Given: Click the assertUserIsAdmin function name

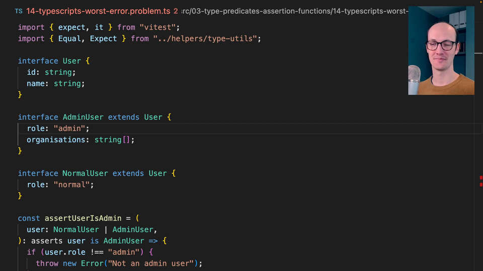Looking at the screenshot, I should tap(83, 218).
